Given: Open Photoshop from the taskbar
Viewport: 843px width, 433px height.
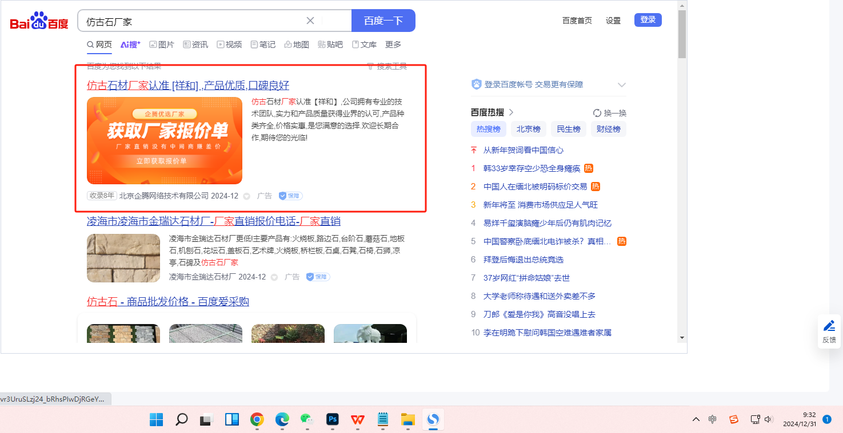Looking at the screenshot, I should [x=332, y=420].
